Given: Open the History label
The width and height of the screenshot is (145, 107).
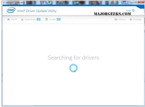Looking at the screenshot, I should [x=122, y=19].
